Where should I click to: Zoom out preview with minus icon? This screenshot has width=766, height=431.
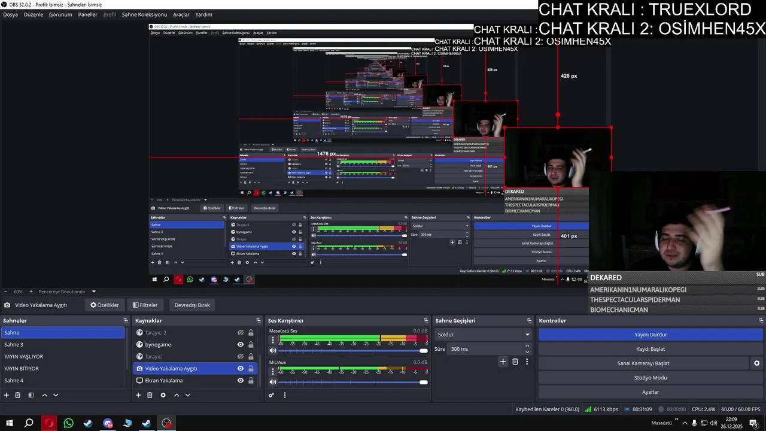coord(5,292)
